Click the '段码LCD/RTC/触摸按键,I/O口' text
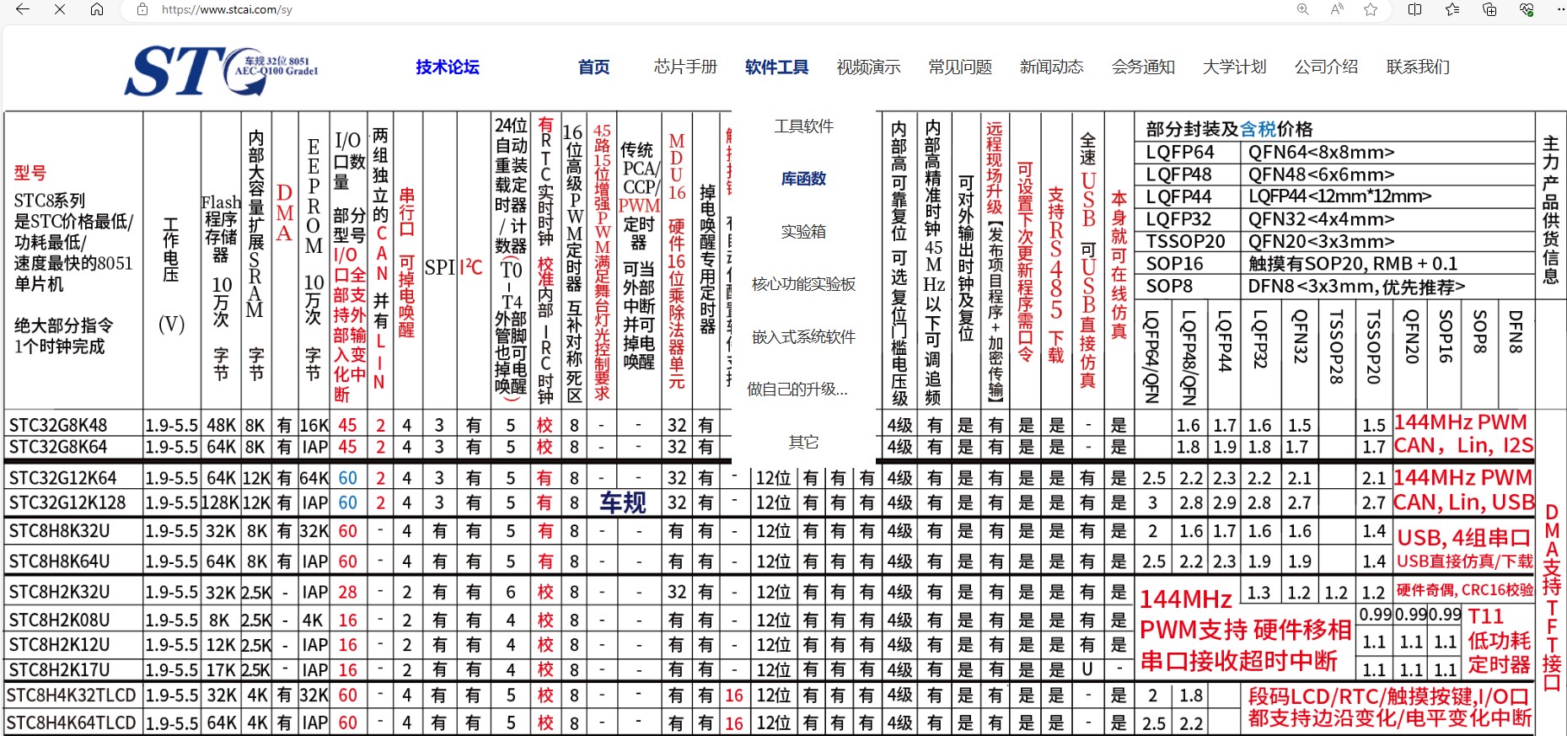Image resolution: width=1567 pixels, height=736 pixels. pyautogui.click(x=1389, y=696)
